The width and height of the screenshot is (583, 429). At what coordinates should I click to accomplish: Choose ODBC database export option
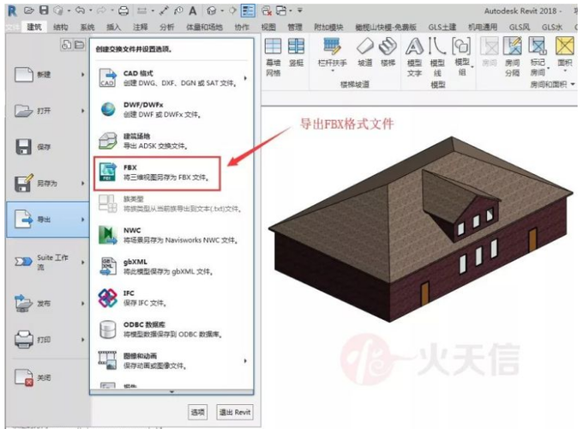click(171, 329)
